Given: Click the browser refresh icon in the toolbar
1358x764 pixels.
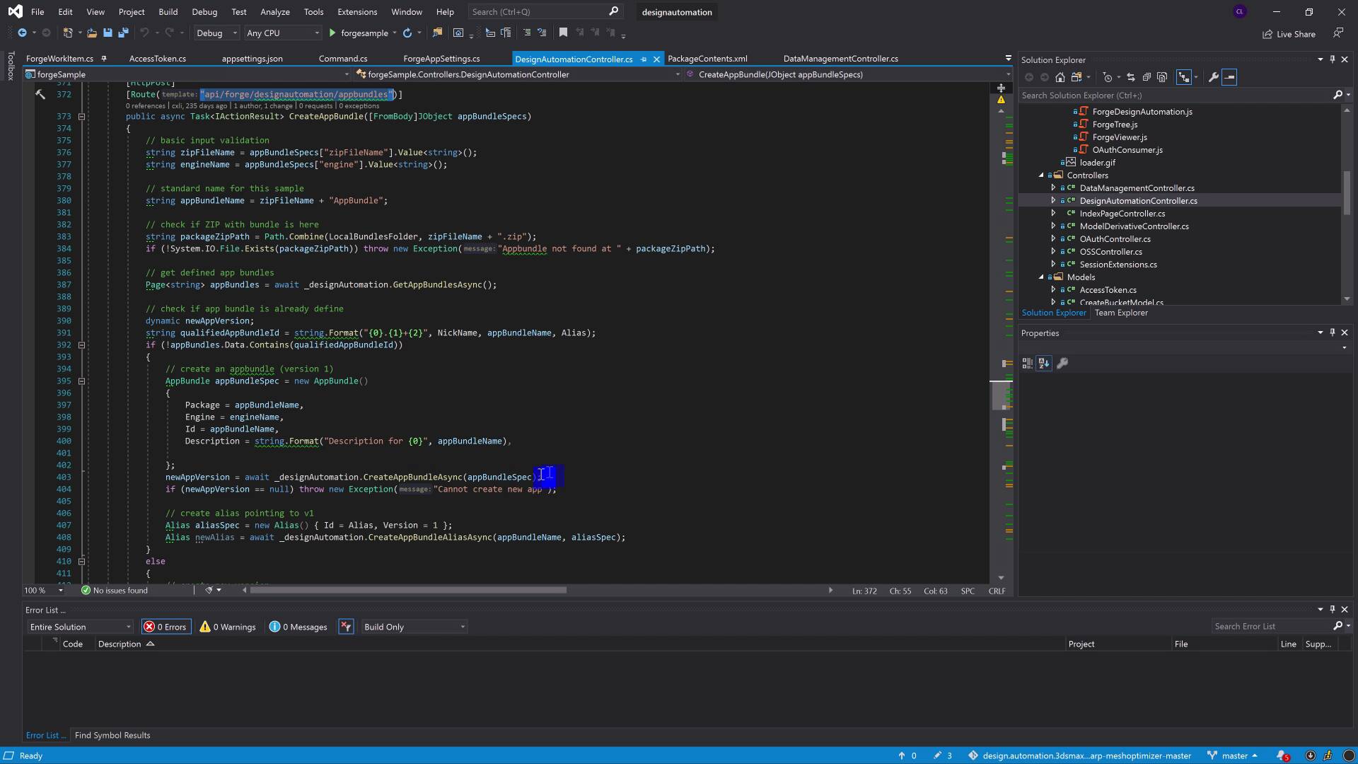Looking at the screenshot, I should (407, 33).
